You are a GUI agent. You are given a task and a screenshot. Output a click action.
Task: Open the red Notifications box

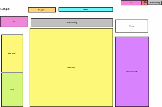pyautogui.click(x=145, y=3)
